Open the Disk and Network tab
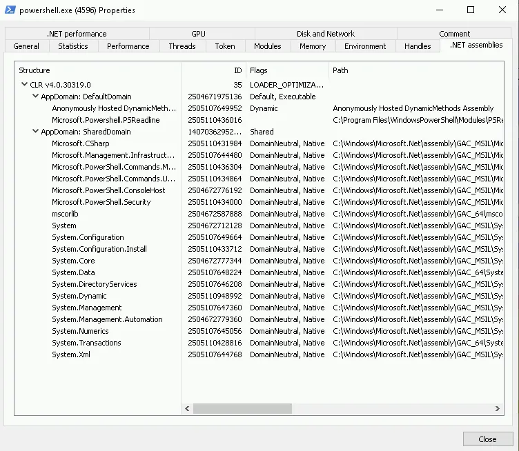Viewport: 519px width, 451px height. [x=326, y=34]
